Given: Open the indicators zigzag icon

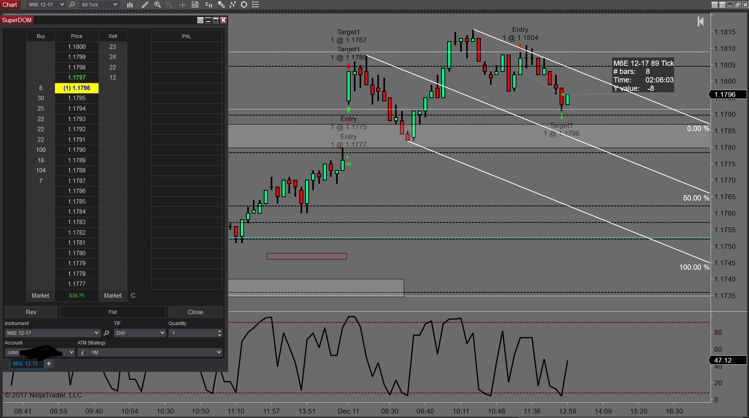Looking at the screenshot, I should tap(233, 4).
